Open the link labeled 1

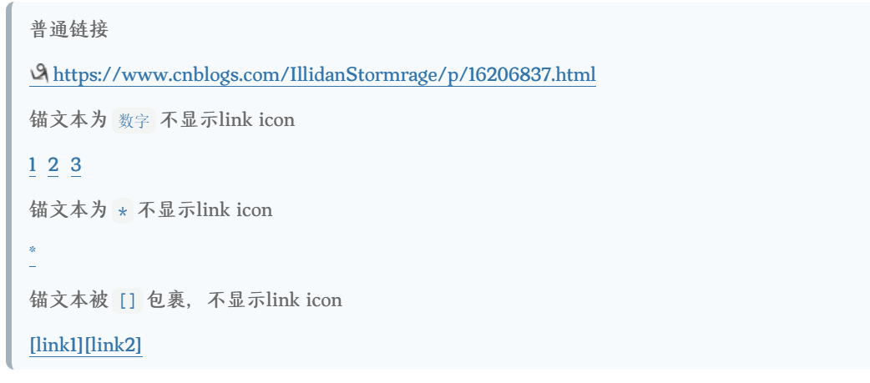pyautogui.click(x=33, y=165)
